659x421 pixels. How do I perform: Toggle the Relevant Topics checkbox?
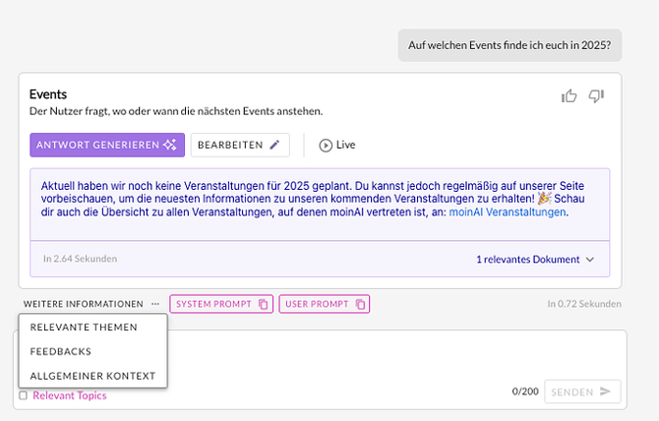[24, 395]
